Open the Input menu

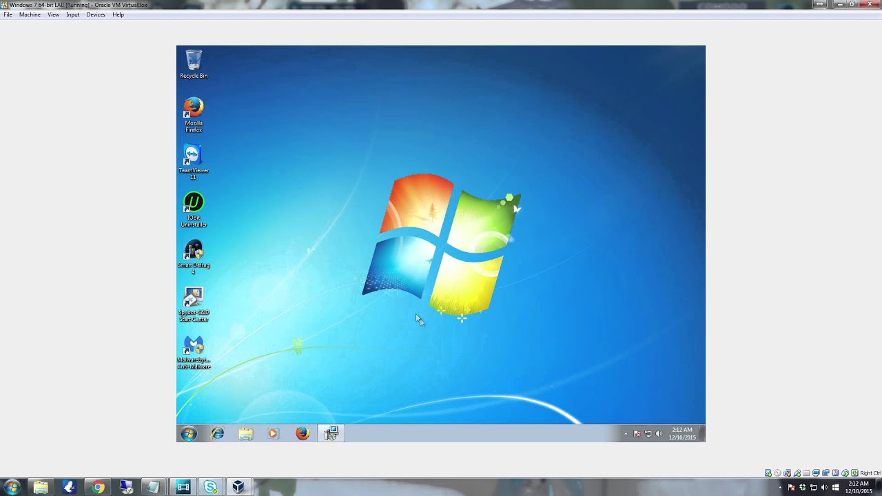pyautogui.click(x=72, y=14)
